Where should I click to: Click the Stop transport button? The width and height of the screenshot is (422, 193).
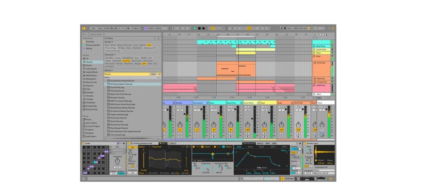199,28
